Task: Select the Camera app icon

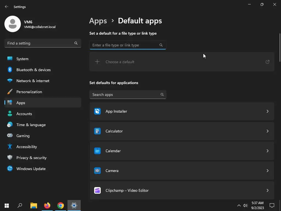Action: (97, 171)
